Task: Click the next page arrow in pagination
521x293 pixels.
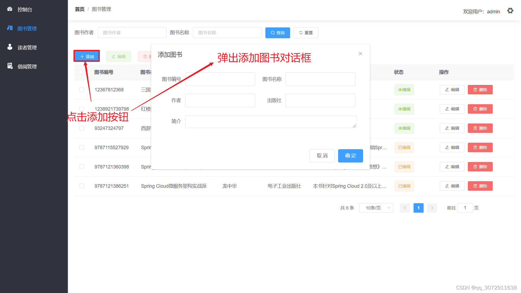Action: click(432, 208)
